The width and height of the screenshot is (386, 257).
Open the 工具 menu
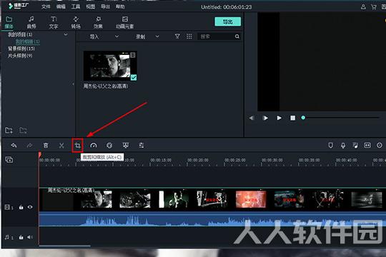coord(76,6)
